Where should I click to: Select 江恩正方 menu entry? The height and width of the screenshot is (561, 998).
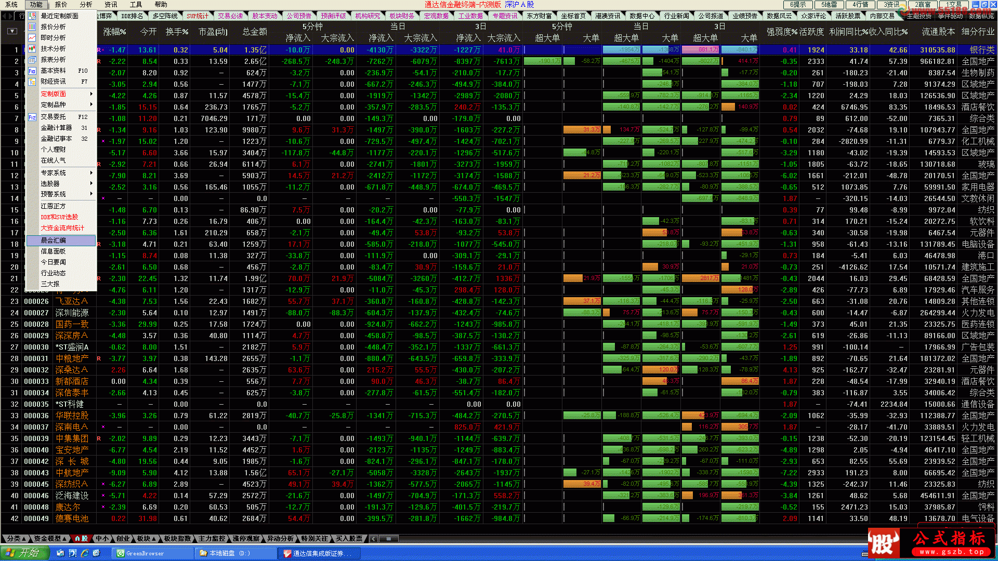(61, 206)
